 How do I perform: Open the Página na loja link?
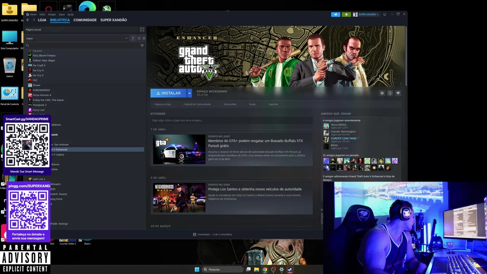[162, 104]
